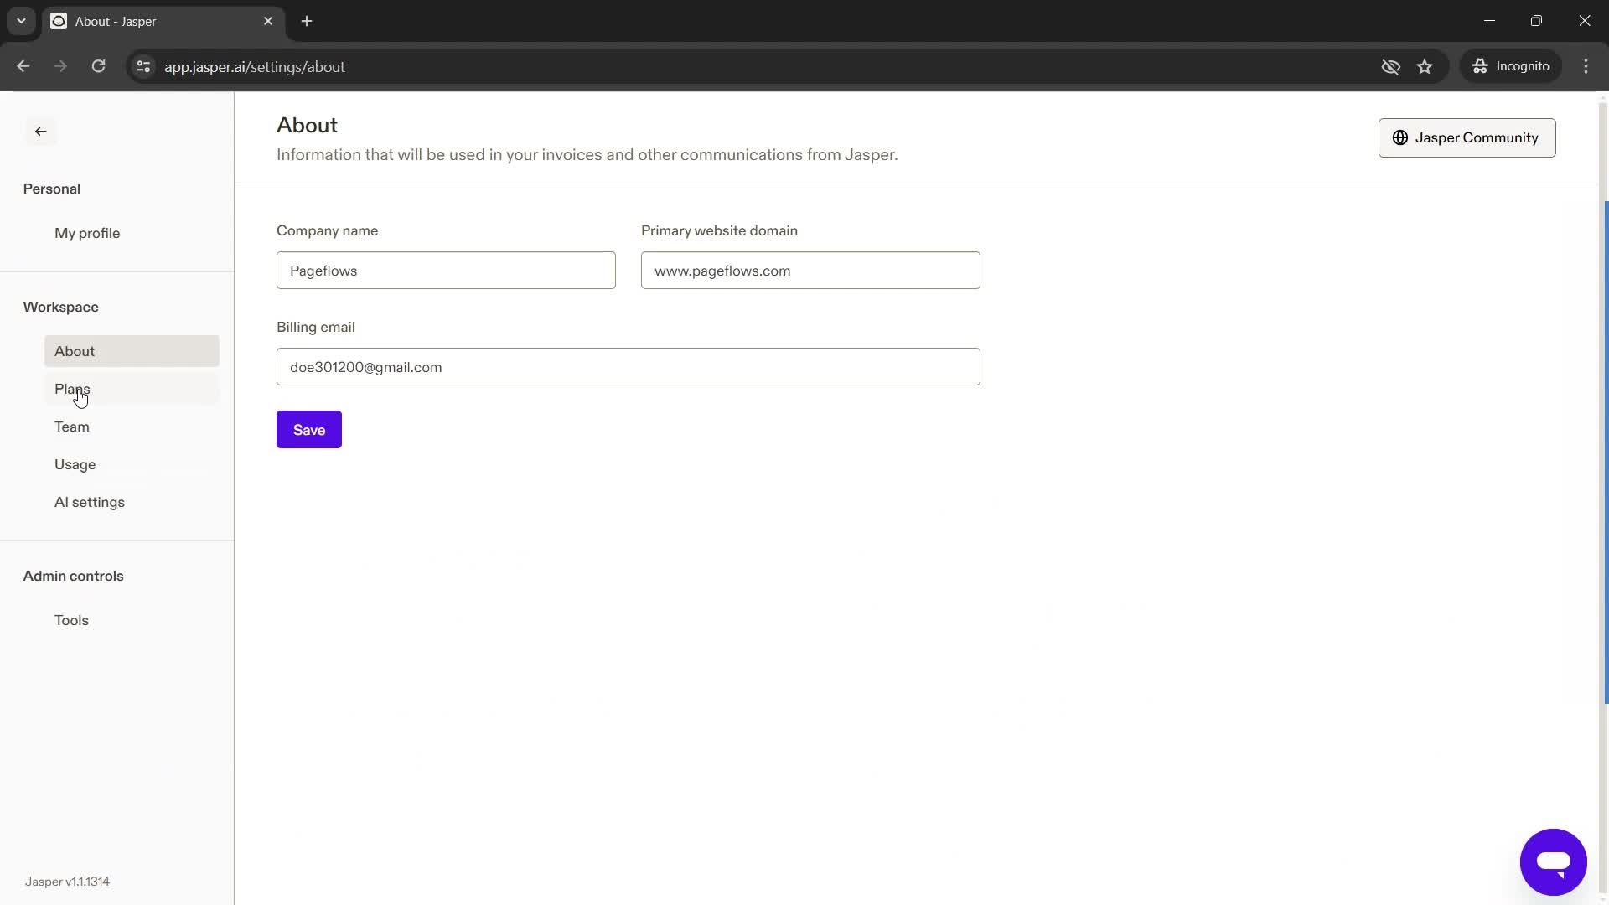Image resolution: width=1609 pixels, height=905 pixels.
Task: Open the My profile personal settings
Action: (87, 233)
